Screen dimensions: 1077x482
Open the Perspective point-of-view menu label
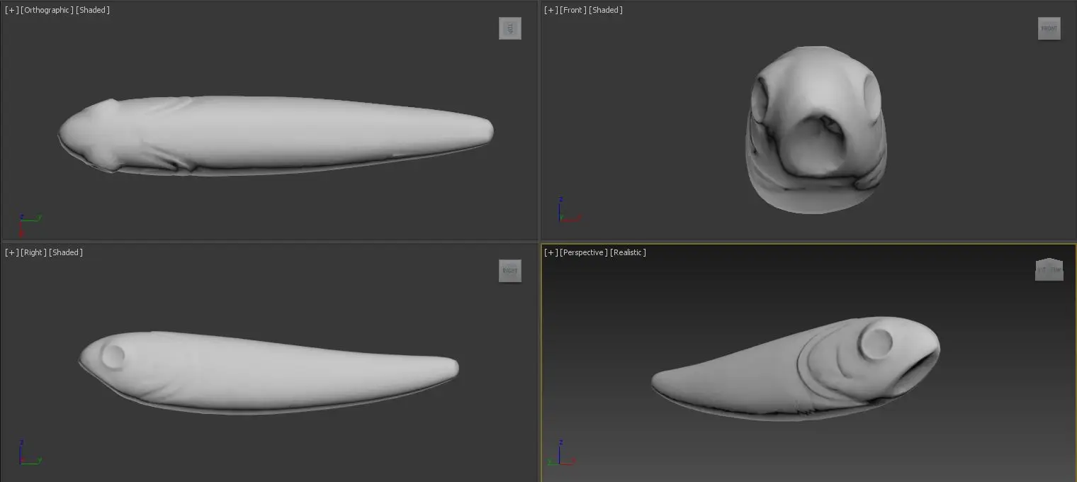pyautogui.click(x=584, y=252)
